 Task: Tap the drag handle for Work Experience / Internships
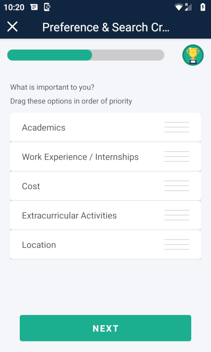coord(177,157)
